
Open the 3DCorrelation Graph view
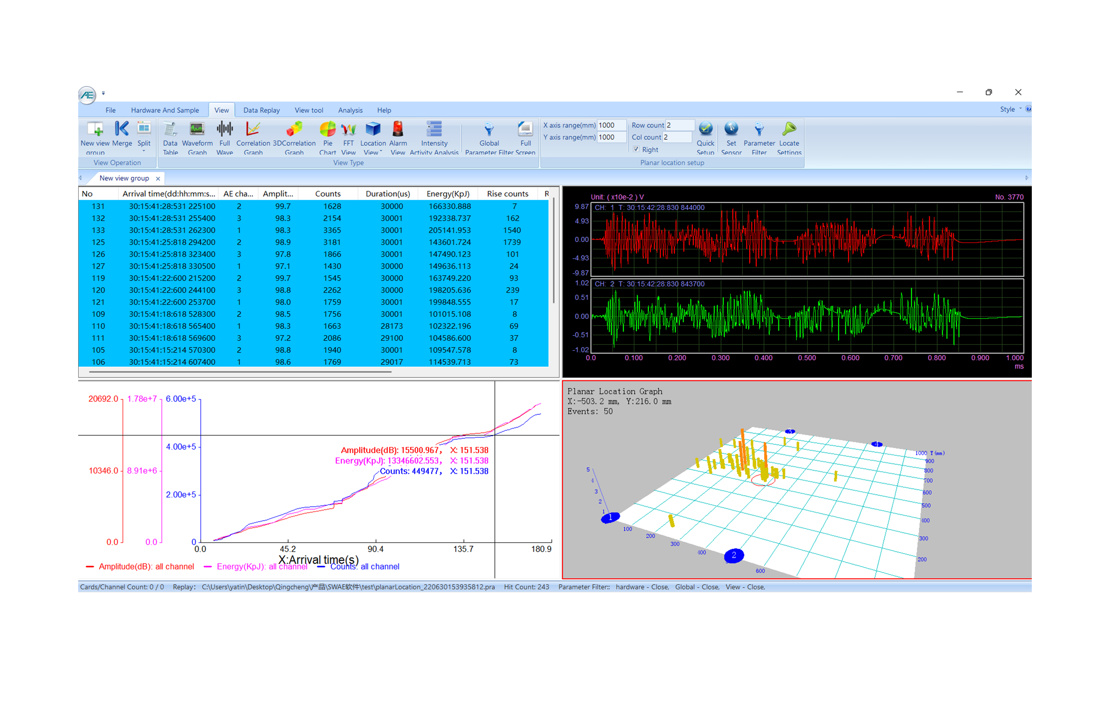(294, 129)
